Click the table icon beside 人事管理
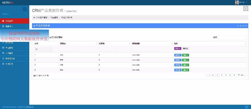 coord(3,53)
